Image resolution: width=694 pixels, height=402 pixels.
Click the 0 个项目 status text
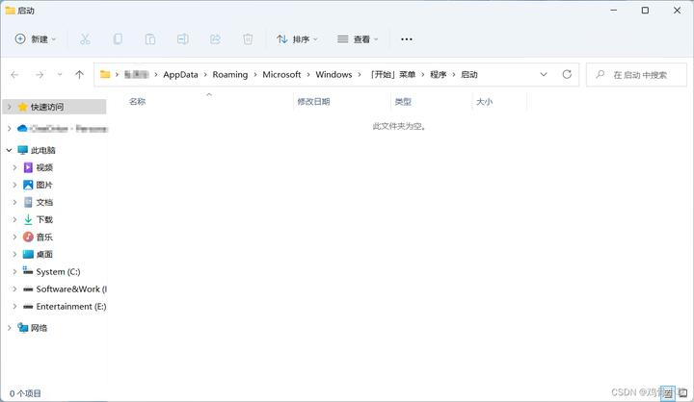coord(25,393)
